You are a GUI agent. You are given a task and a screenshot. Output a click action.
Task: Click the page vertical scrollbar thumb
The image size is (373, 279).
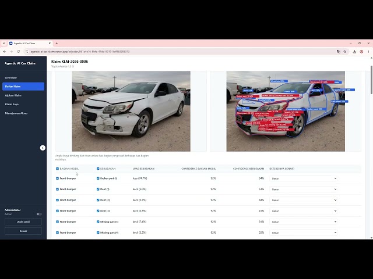point(371,80)
